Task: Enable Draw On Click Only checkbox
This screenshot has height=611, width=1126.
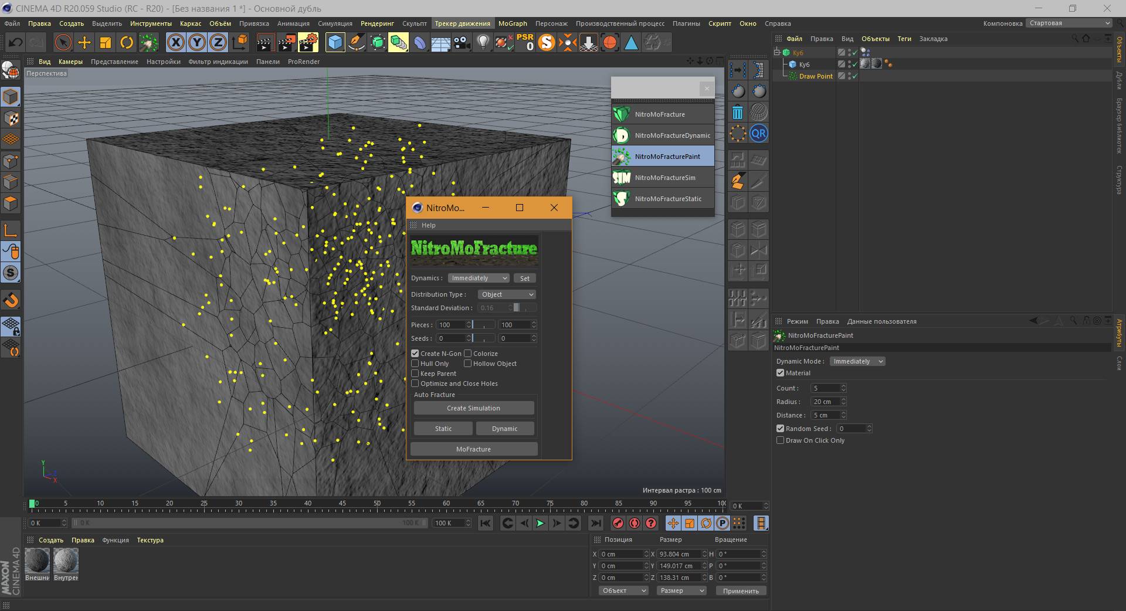Action: click(x=781, y=440)
